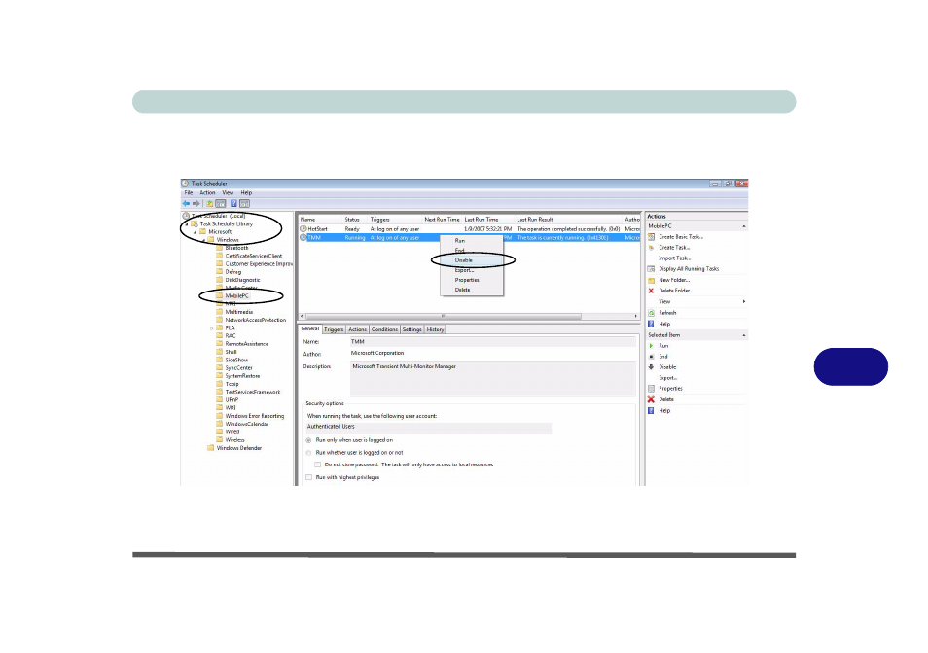The height and width of the screenshot is (653, 928).
Task: Switch to the Settings tab
Action: pyautogui.click(x=411, y=329)
